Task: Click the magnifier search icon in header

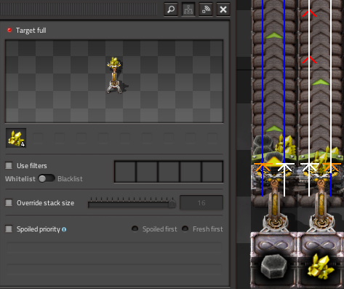Action: pyautogui.click(x=171, y=9)
